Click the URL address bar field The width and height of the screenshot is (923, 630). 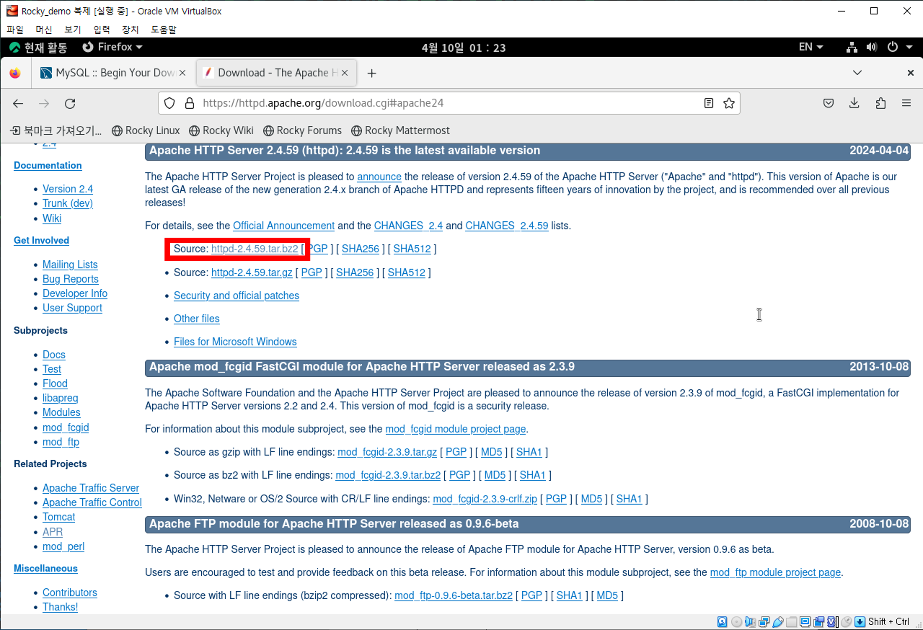437,103
